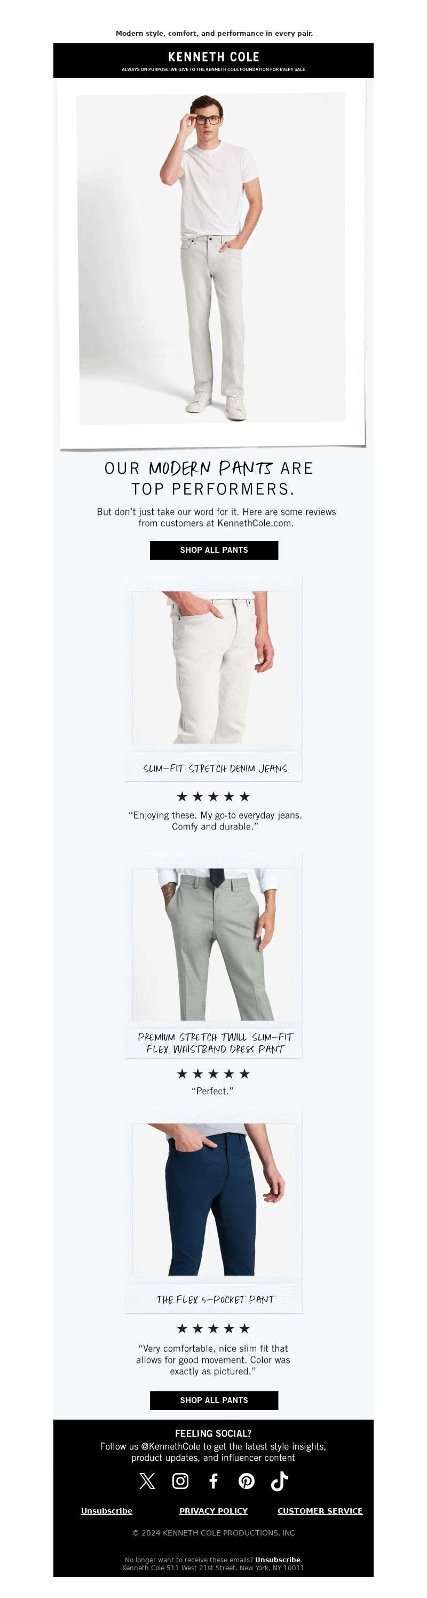Open the hero image of man in white tee
427x1598 pixels.
point(212,263)
